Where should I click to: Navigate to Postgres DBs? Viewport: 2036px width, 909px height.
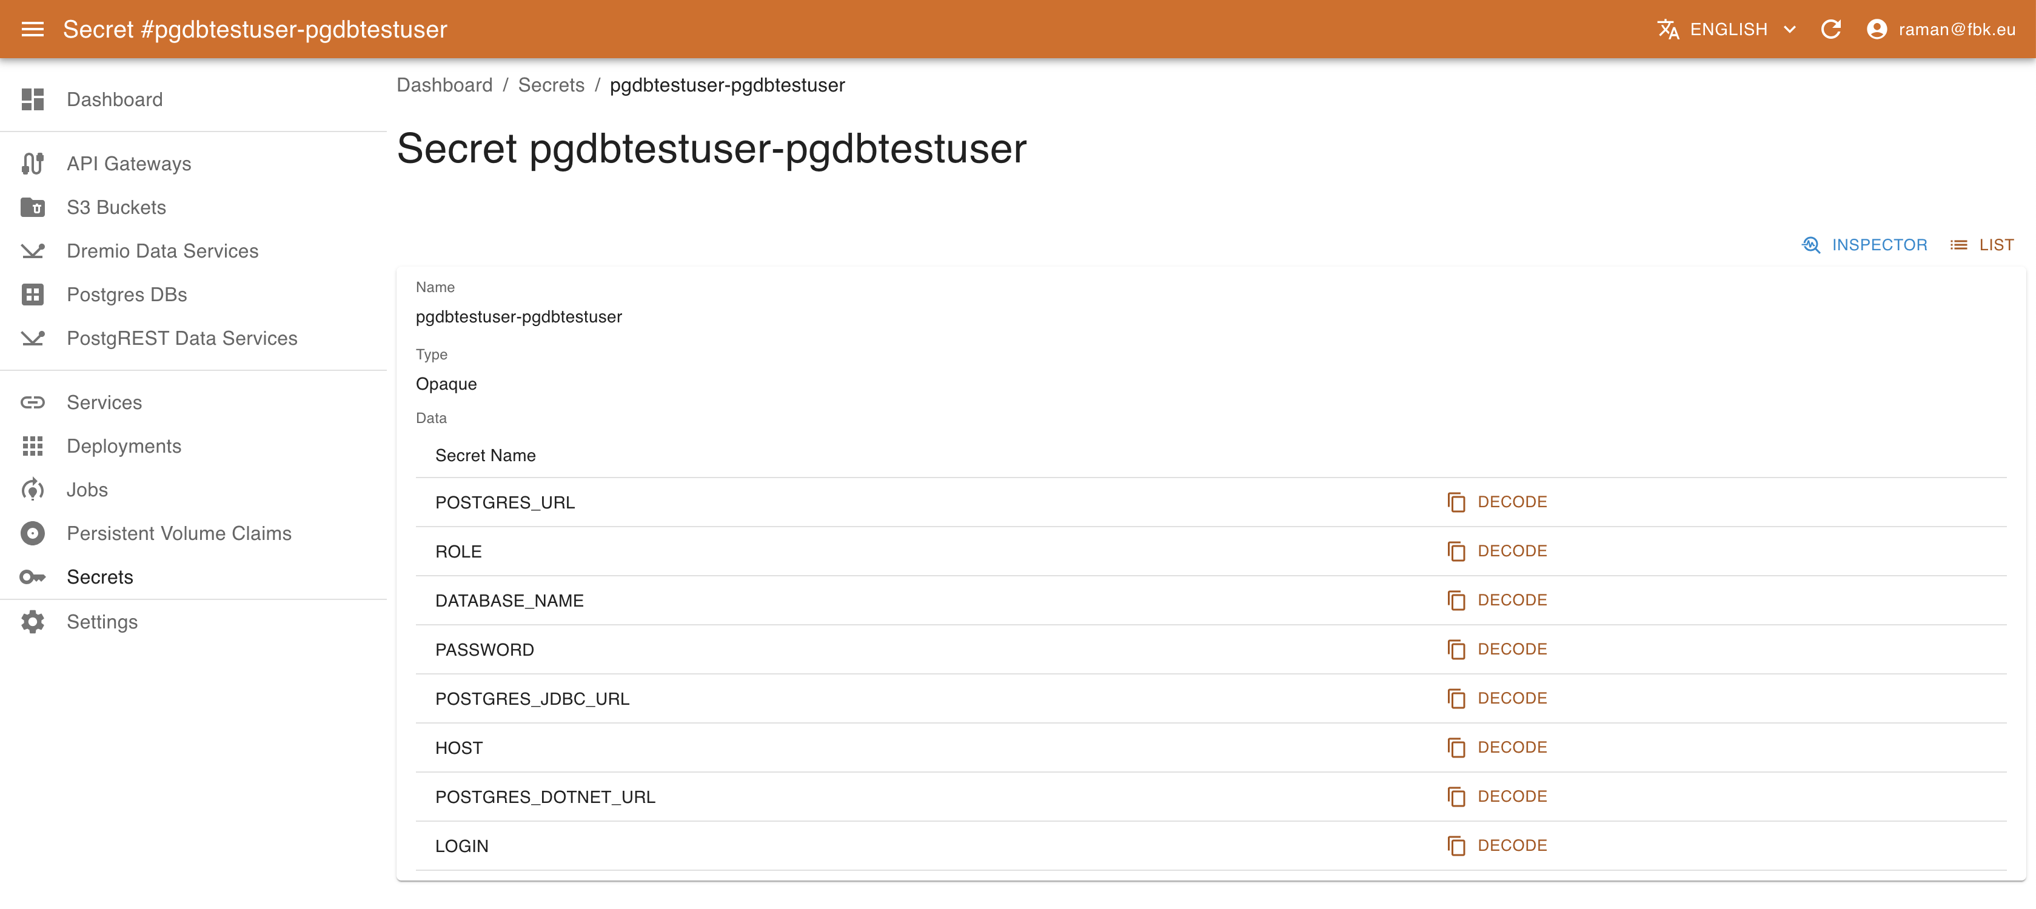coord(127,295)
